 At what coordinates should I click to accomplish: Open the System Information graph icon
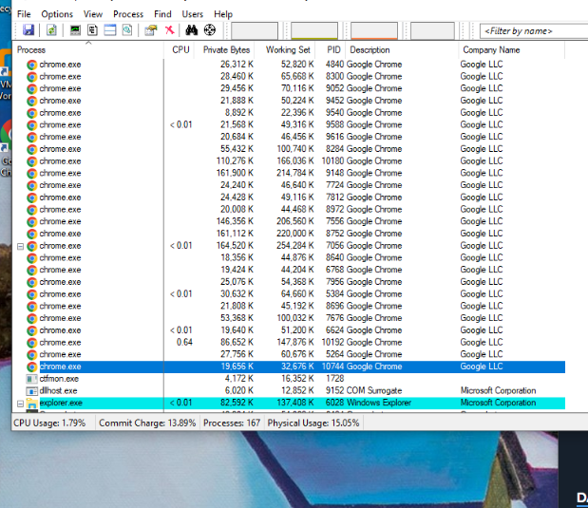(75, 30)
